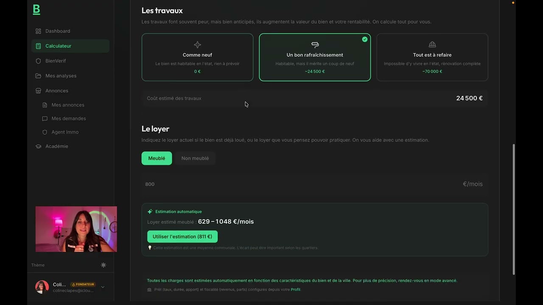Click the Mes demandes chat icon
This screenshot has width=543, height=305.
click(x=45, y=119)
